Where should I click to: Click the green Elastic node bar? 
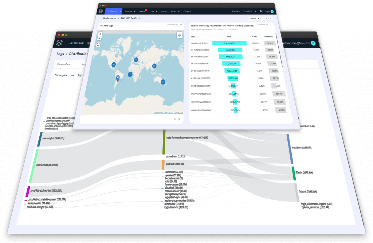pos(294,174)
